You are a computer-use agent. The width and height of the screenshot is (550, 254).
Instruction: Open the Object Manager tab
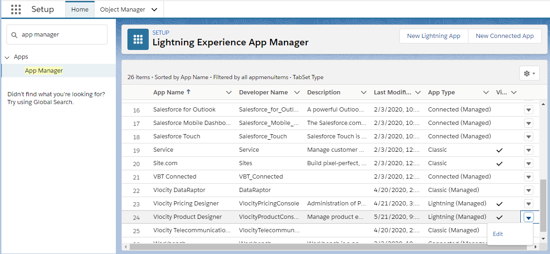(x=122, y=9)
